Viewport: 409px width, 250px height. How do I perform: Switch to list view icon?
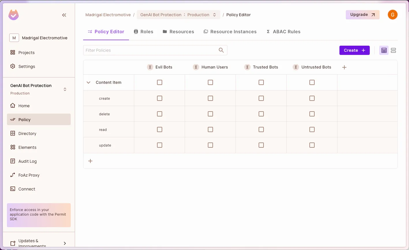point(393,51)
